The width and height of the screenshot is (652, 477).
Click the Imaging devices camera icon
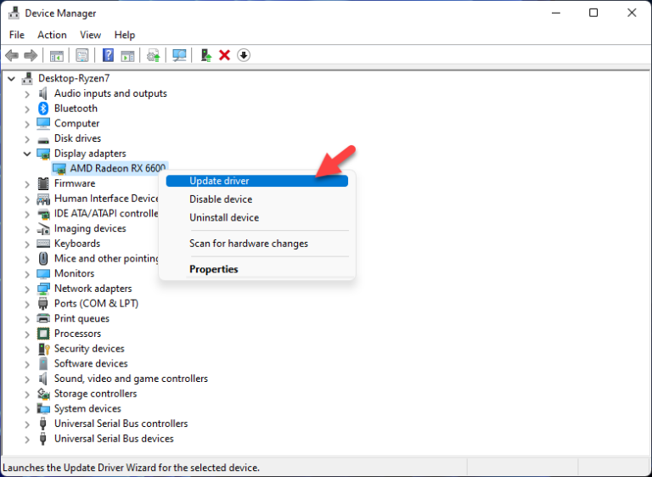pos(43,228)
